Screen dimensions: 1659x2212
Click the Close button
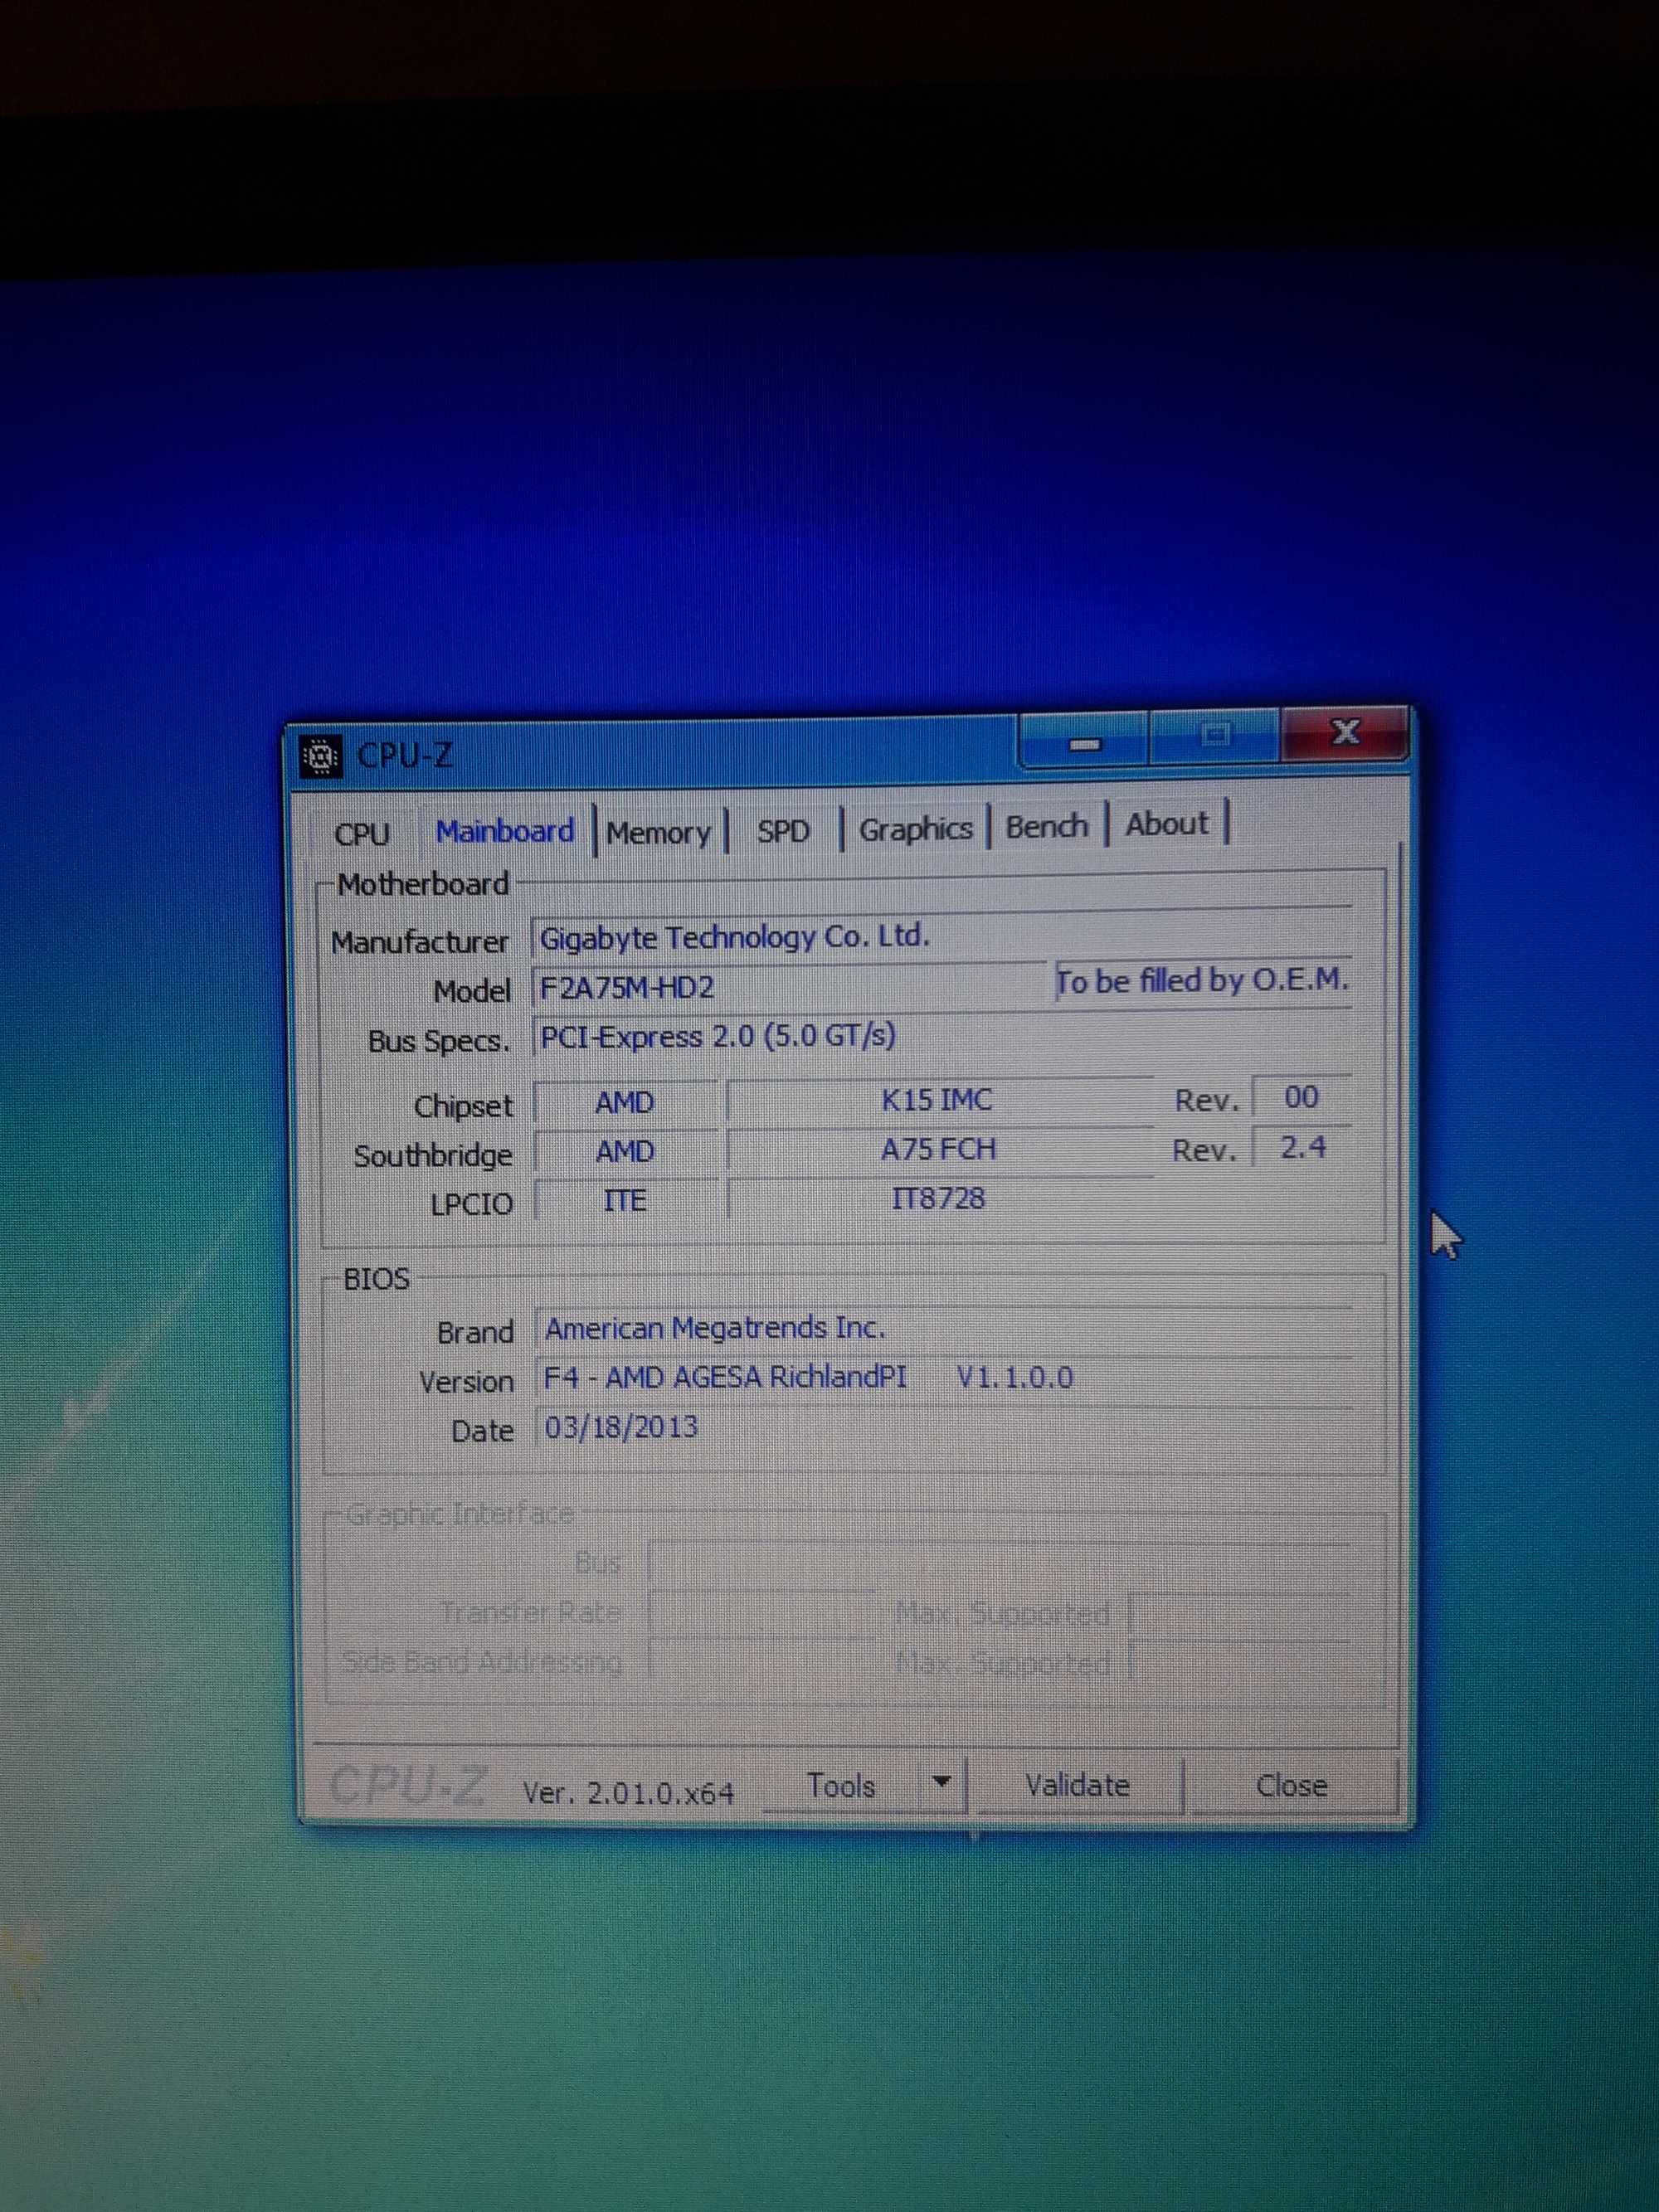point(1292,1785)
